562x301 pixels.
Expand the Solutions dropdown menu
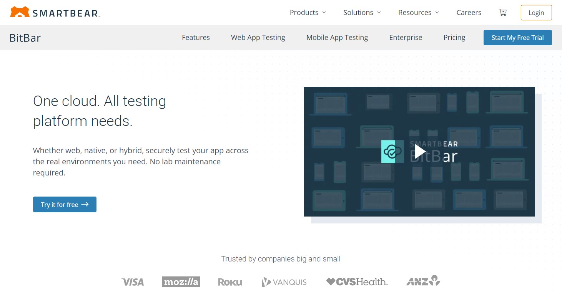(x=362, y=13)
